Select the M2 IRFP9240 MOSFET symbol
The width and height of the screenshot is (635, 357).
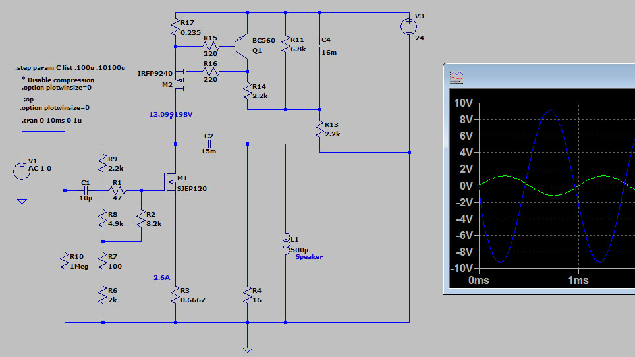(180, 79)
